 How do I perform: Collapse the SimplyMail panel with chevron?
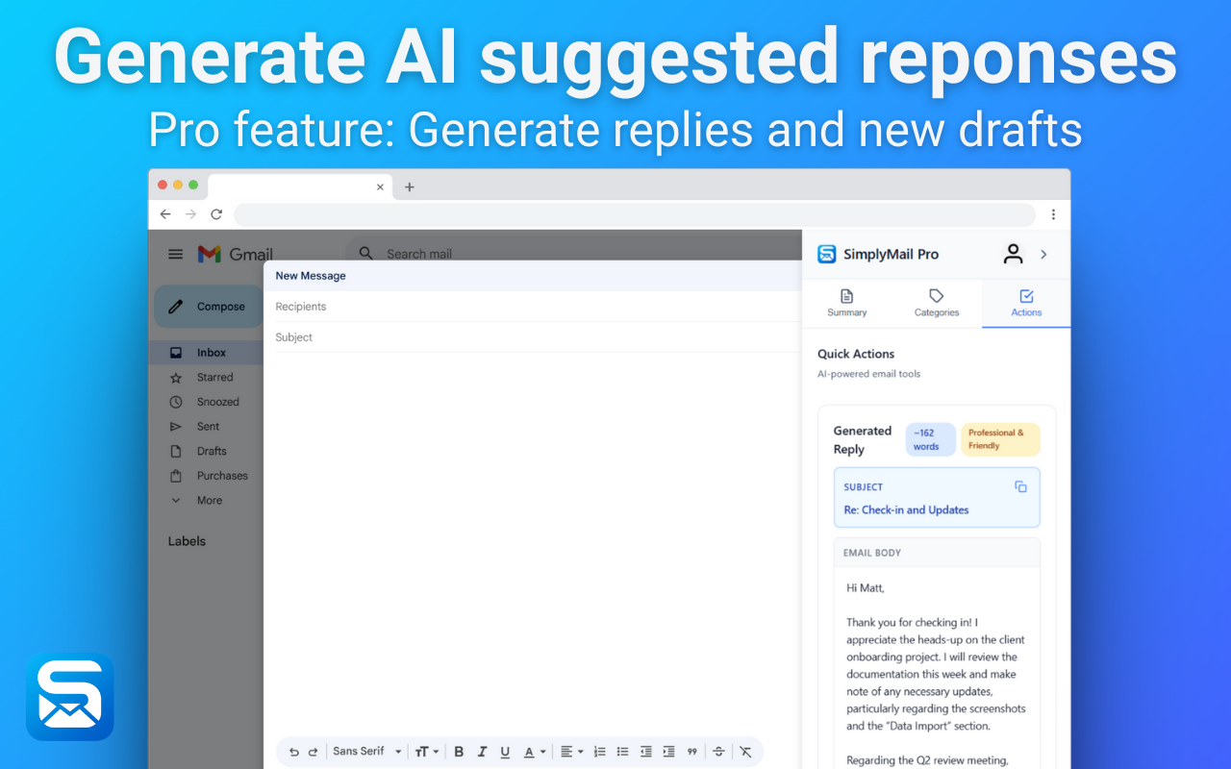1044,254
